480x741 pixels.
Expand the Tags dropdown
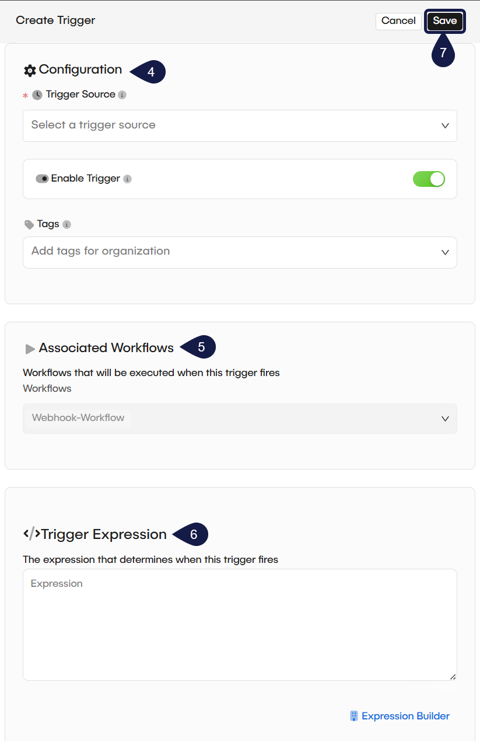pyautogui.click(x=240, y=252)
